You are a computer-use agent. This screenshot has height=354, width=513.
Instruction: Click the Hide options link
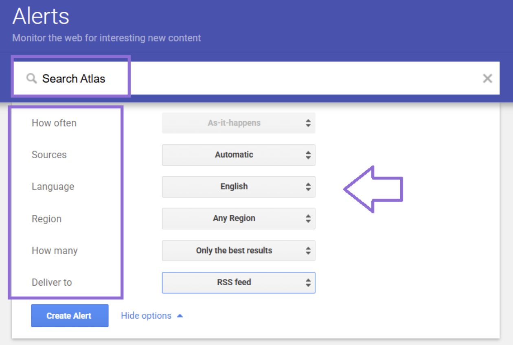(x=145, y=315)
